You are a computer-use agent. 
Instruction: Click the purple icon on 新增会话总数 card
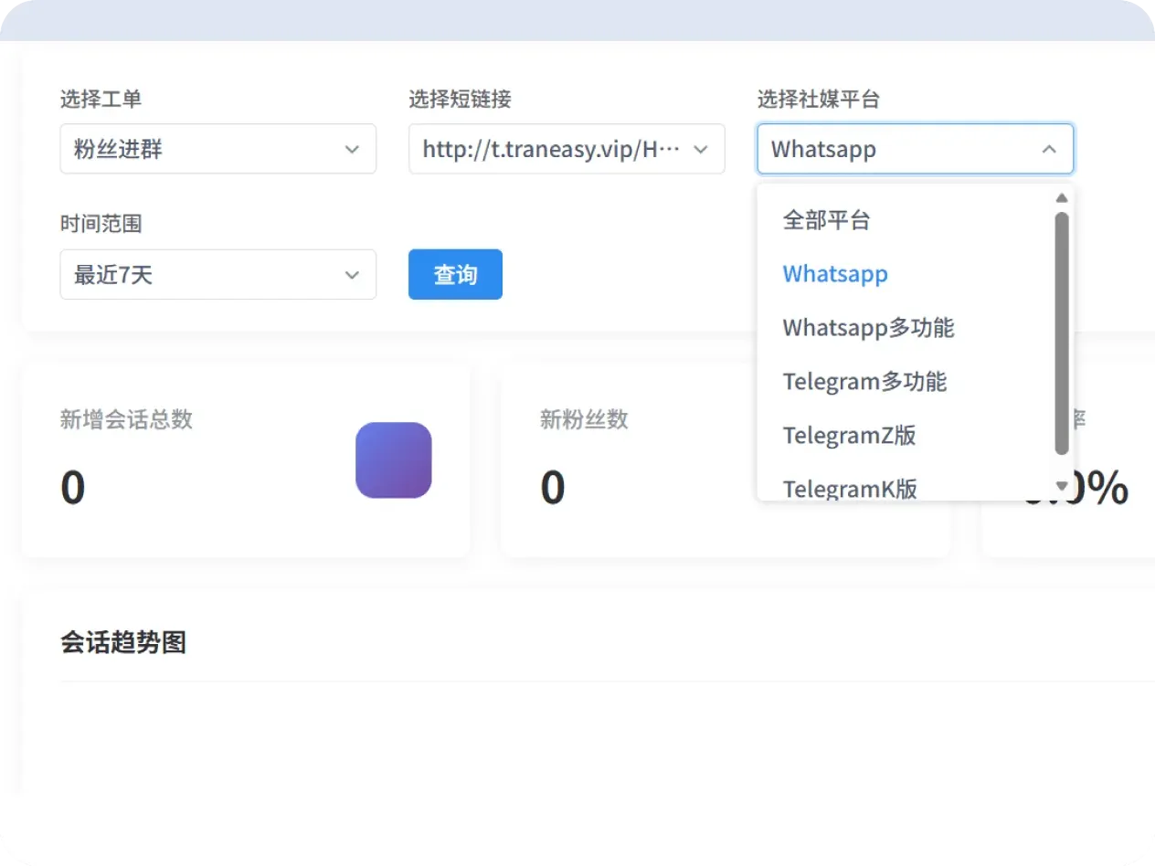393,459
